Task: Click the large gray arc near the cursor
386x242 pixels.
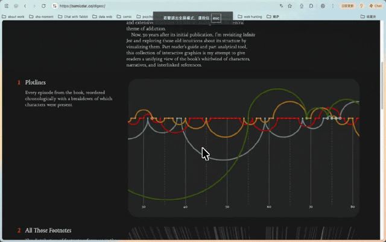Action: pyautogui.click(x=223, y=160)
